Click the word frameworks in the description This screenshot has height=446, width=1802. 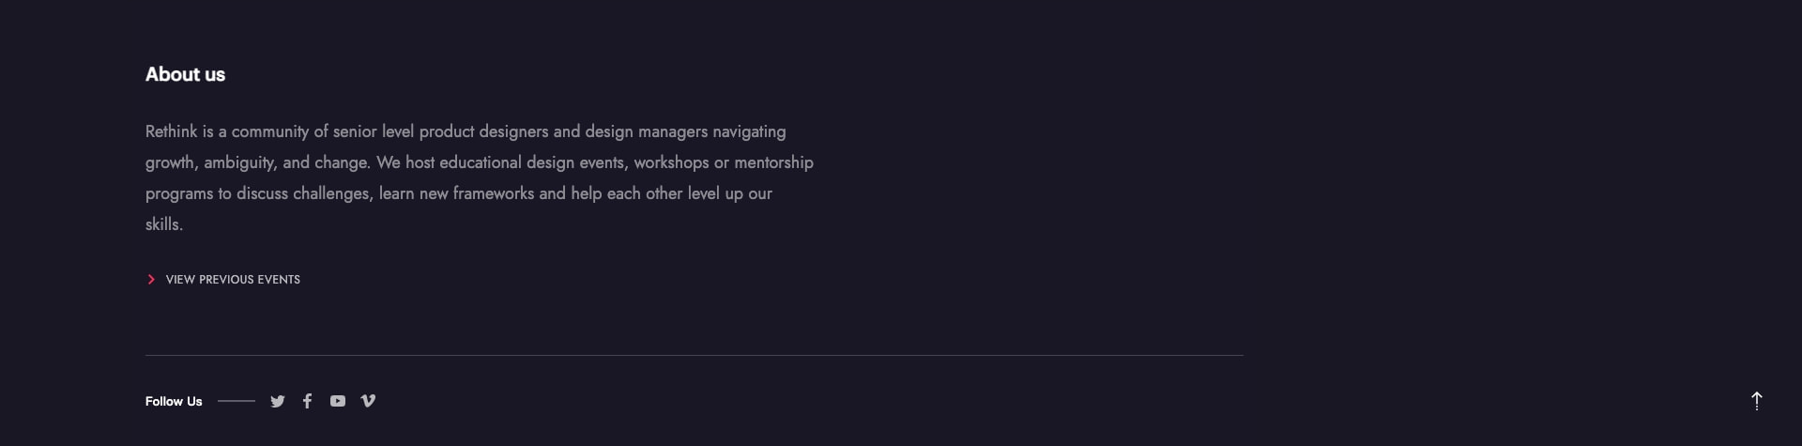point(494,193)
